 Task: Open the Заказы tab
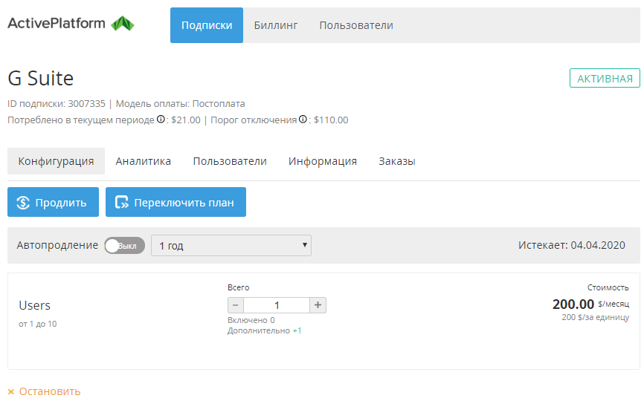coord(397,161)
